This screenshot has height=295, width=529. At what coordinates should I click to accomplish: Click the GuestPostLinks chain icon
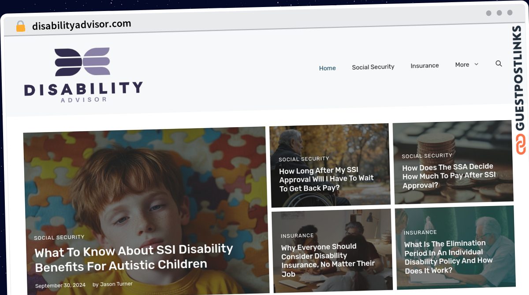(x=522, y=145)
